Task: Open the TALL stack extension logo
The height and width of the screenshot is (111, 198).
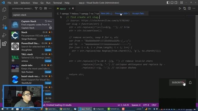Action: [x=15, y=58]
